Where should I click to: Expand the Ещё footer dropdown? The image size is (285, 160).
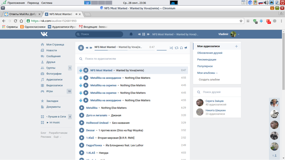[57, 137]
